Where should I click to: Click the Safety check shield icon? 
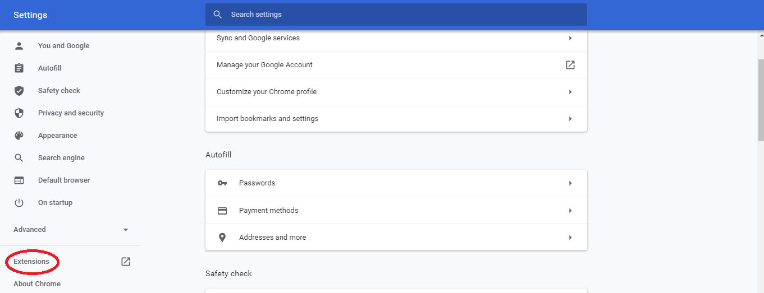(19, 91)
